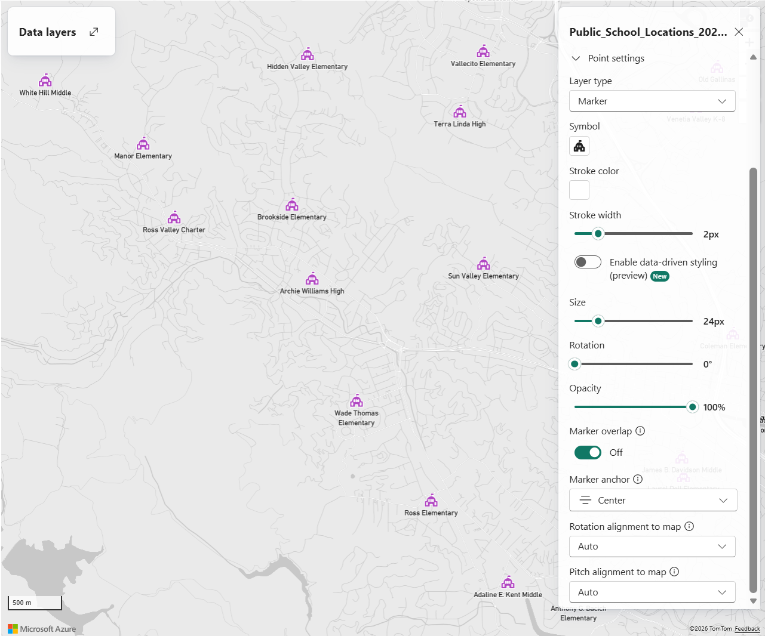Click the school symbol picker icon
This screenshot has width=765, height=636.
(x=579, y=146)
